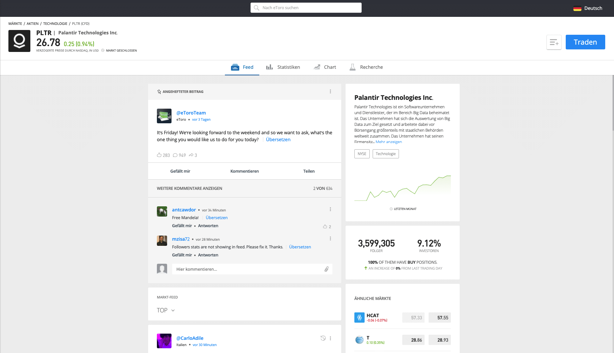The height and width of the screenshot is (353, 614).
Task: Click the Traden button
Action: (585, 42)
